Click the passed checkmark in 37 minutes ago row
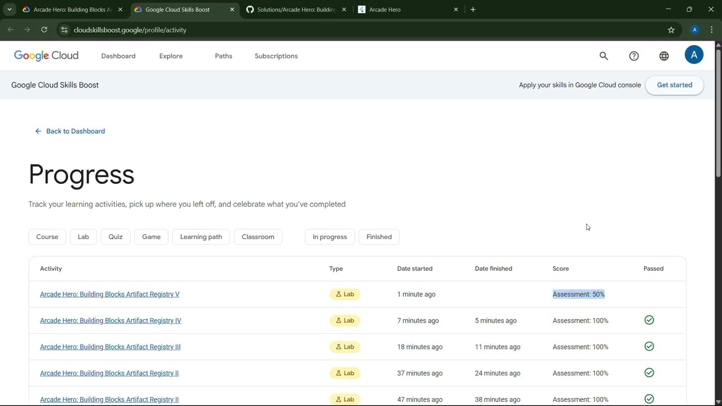 tap(649, 373)
